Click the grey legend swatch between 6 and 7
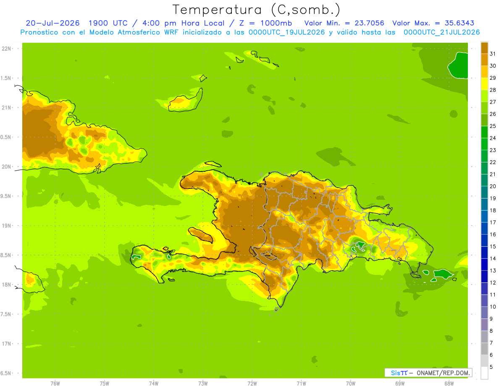 click(484, 349)
